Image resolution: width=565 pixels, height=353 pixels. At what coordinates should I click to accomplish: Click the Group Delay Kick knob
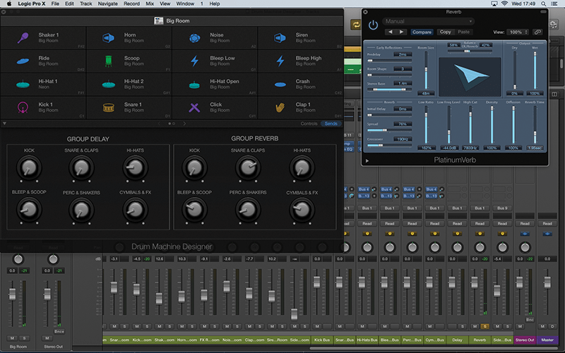click(29, 167)
